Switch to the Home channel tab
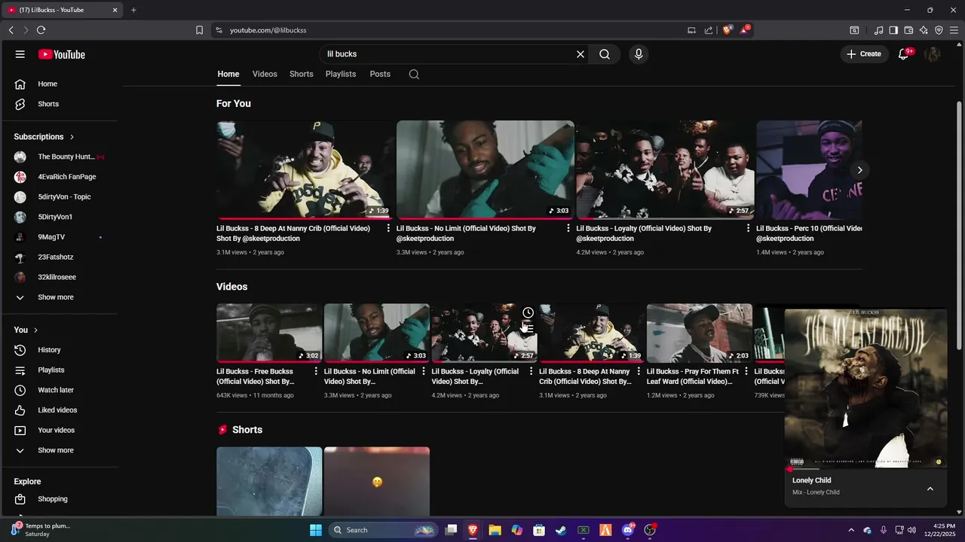The image size is (965, 542). (x=228, y=74)
